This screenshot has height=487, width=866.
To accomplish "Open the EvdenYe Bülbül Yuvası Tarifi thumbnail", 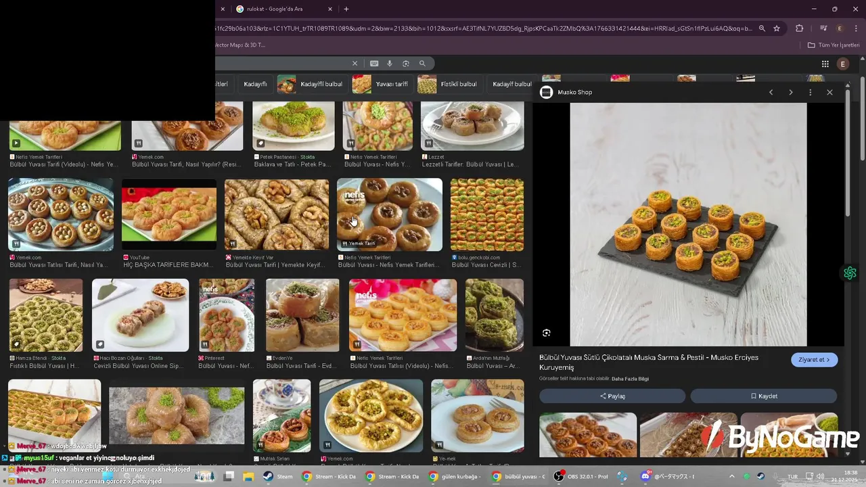I will coord(302,315).
